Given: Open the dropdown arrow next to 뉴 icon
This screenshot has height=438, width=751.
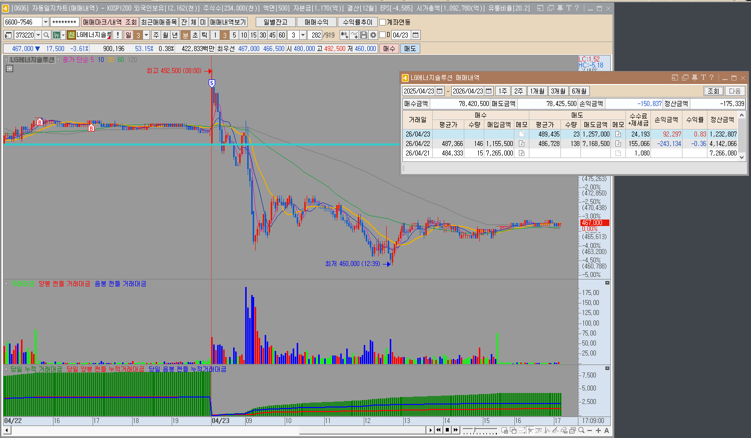Looking at the screenshot, I should (x=63, y=35).
